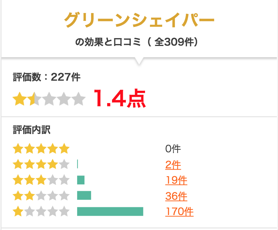Open the 170件 one-star reviews link
The image size is (278, 230).
[x=179, y=211]
